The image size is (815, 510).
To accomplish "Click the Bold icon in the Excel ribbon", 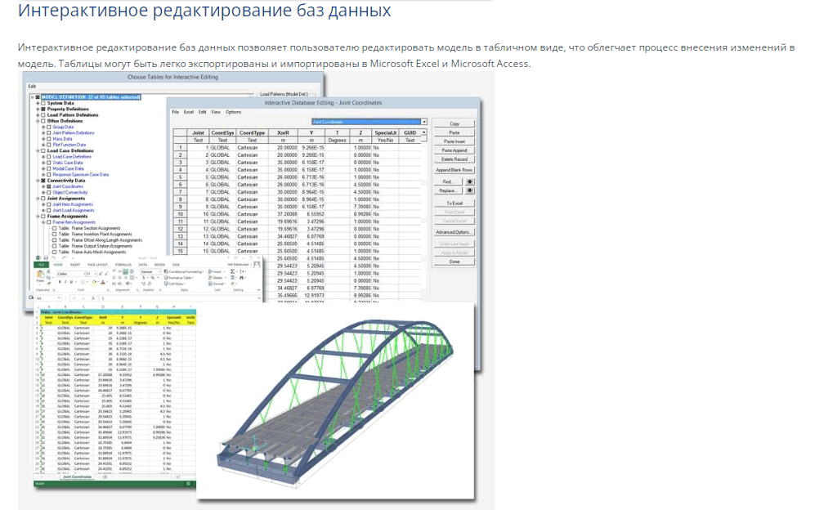I will click(60, 282).
